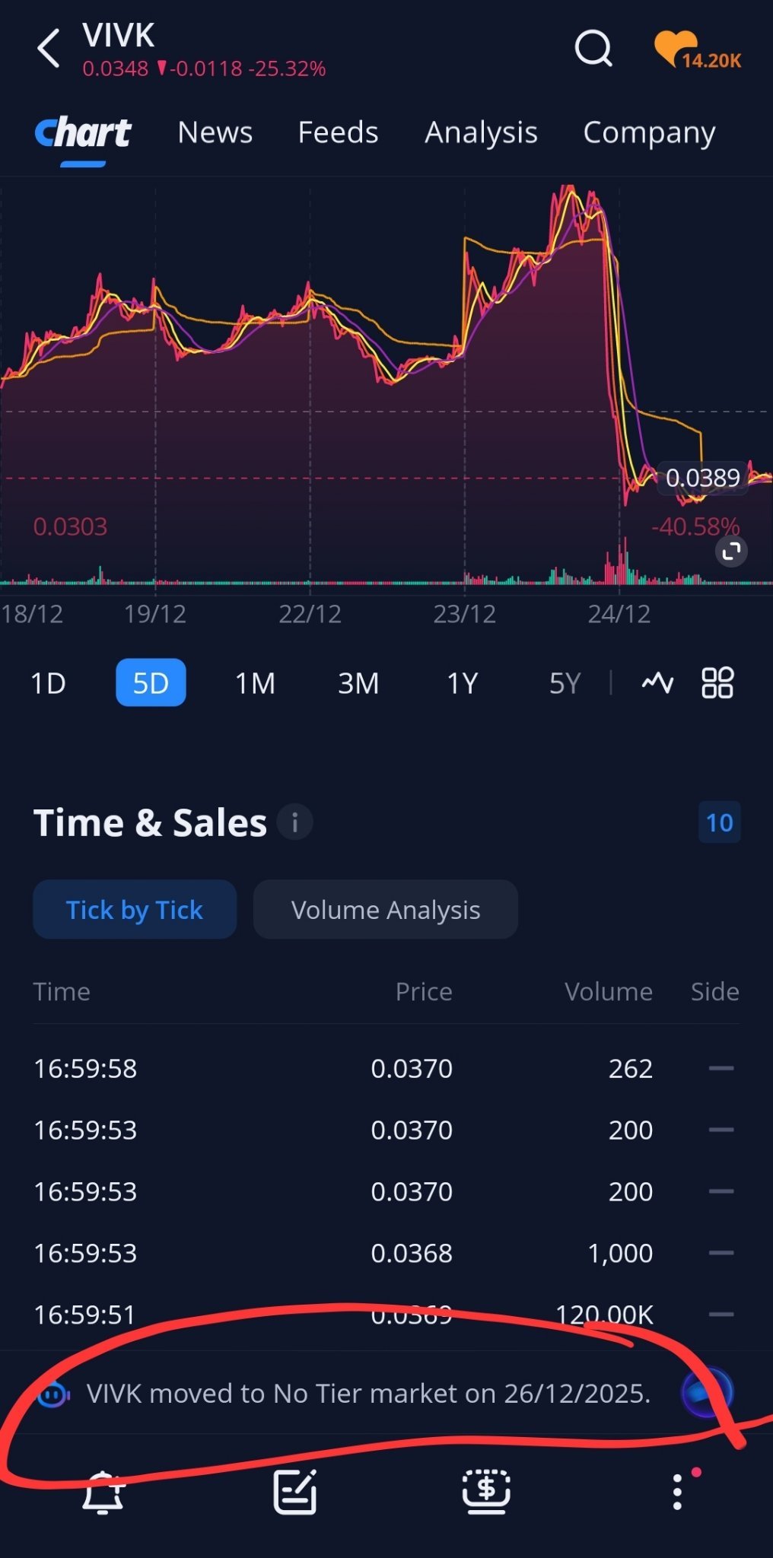
Task: Open the Volume Analysis view
Action: click(x=386, y=909)
